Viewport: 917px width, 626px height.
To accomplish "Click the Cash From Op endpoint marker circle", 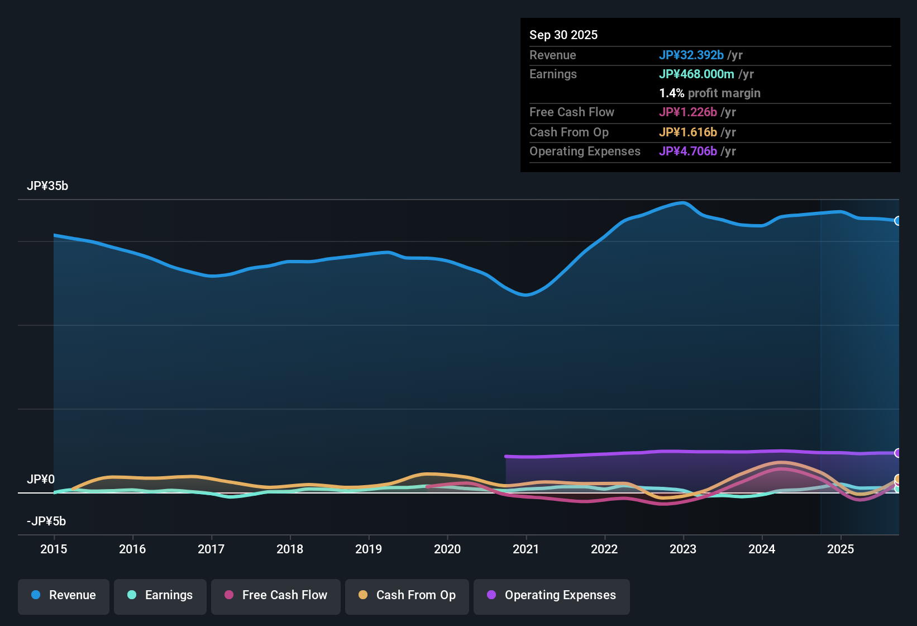I will point(898,478).
